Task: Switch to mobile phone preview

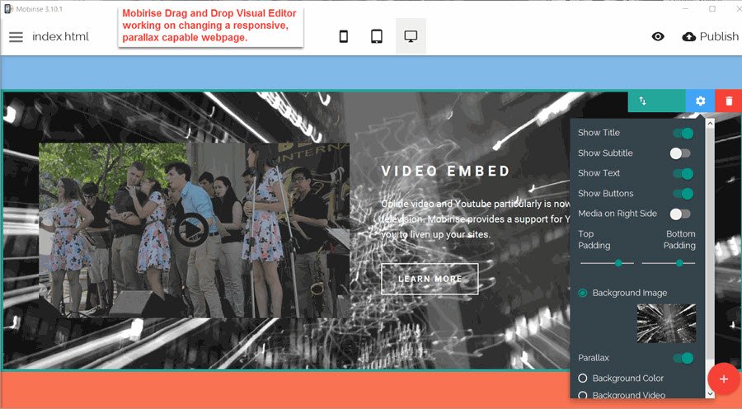Action: click(x=344, y=36)
